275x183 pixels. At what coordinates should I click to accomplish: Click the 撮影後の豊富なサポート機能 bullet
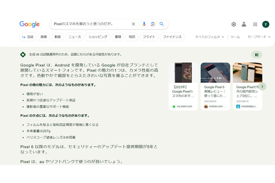pos(48,107)
